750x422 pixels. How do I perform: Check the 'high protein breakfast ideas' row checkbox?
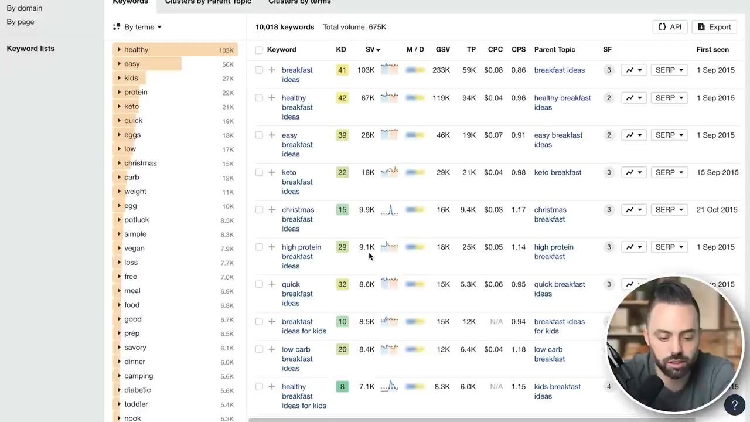click(259, 247)
